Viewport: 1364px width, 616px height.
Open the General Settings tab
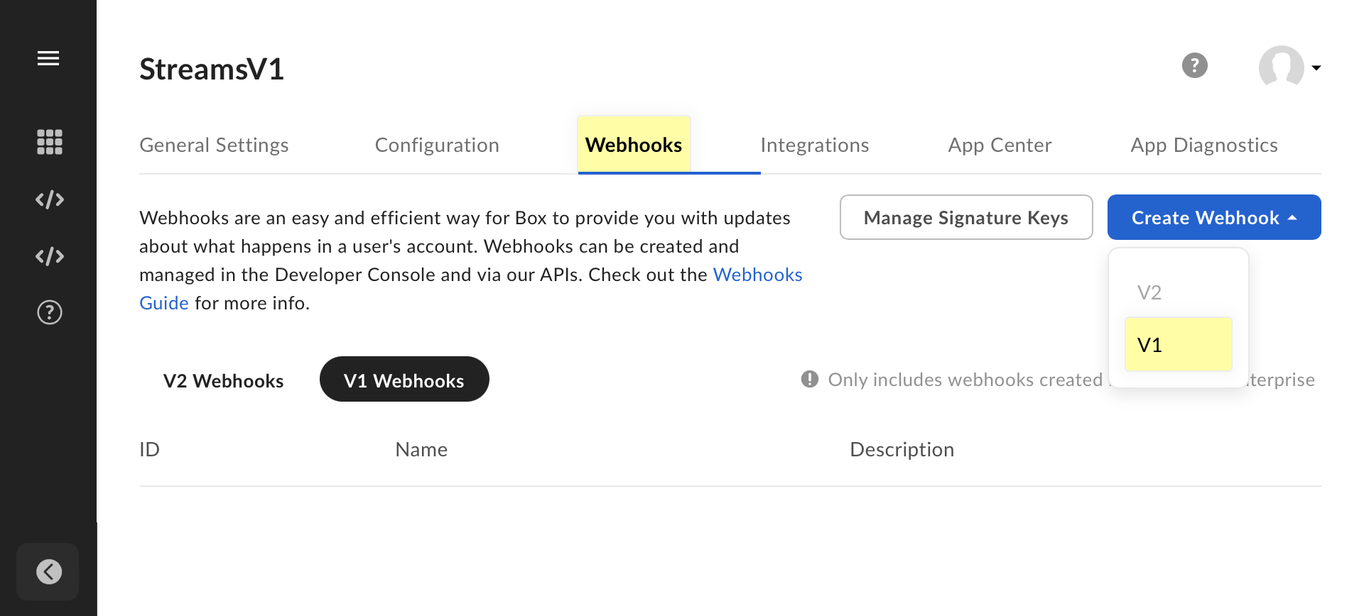pos(214,145)
